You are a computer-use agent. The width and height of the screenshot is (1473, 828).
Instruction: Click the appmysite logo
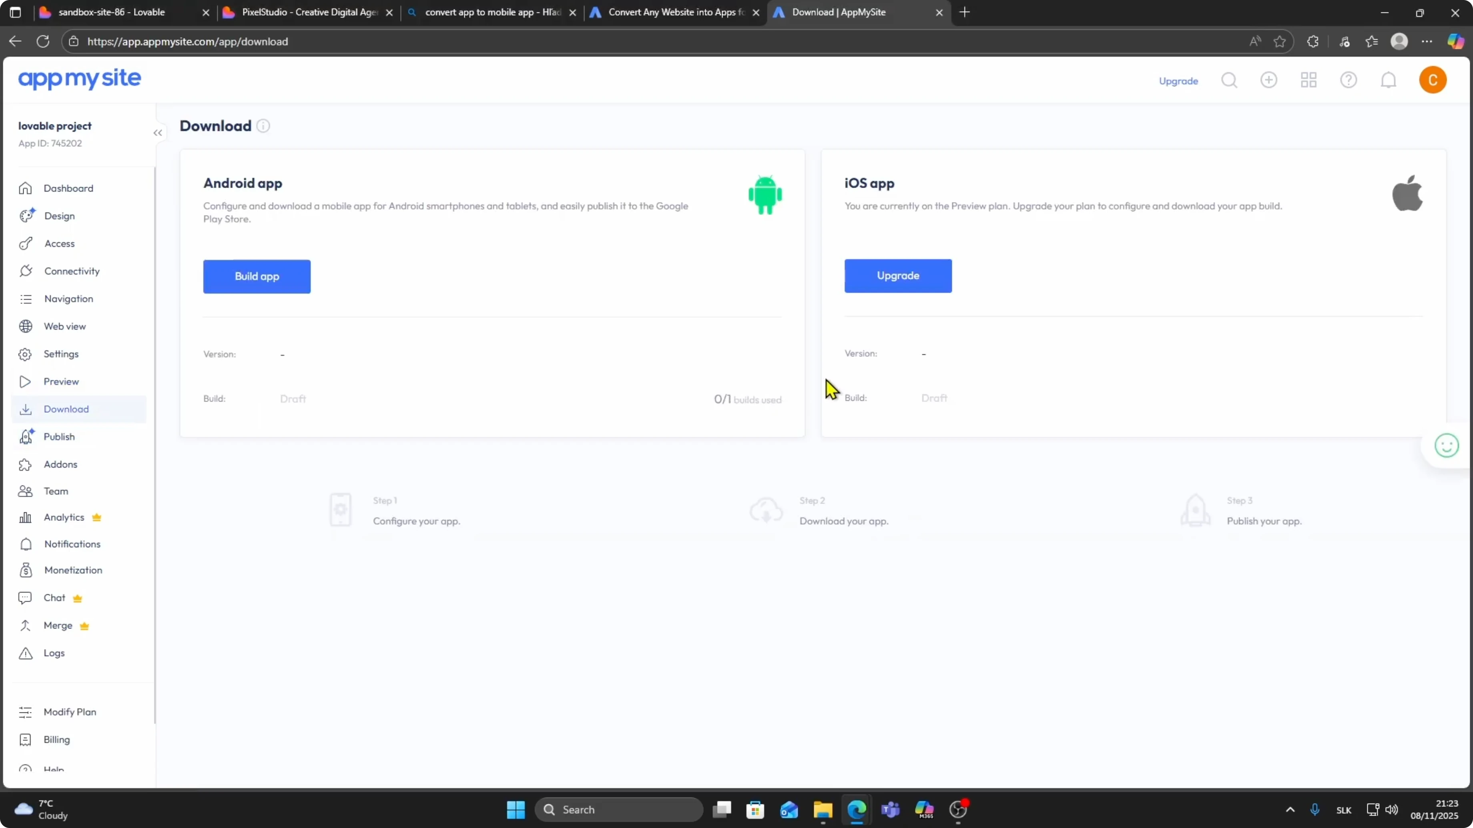[80, 79]
